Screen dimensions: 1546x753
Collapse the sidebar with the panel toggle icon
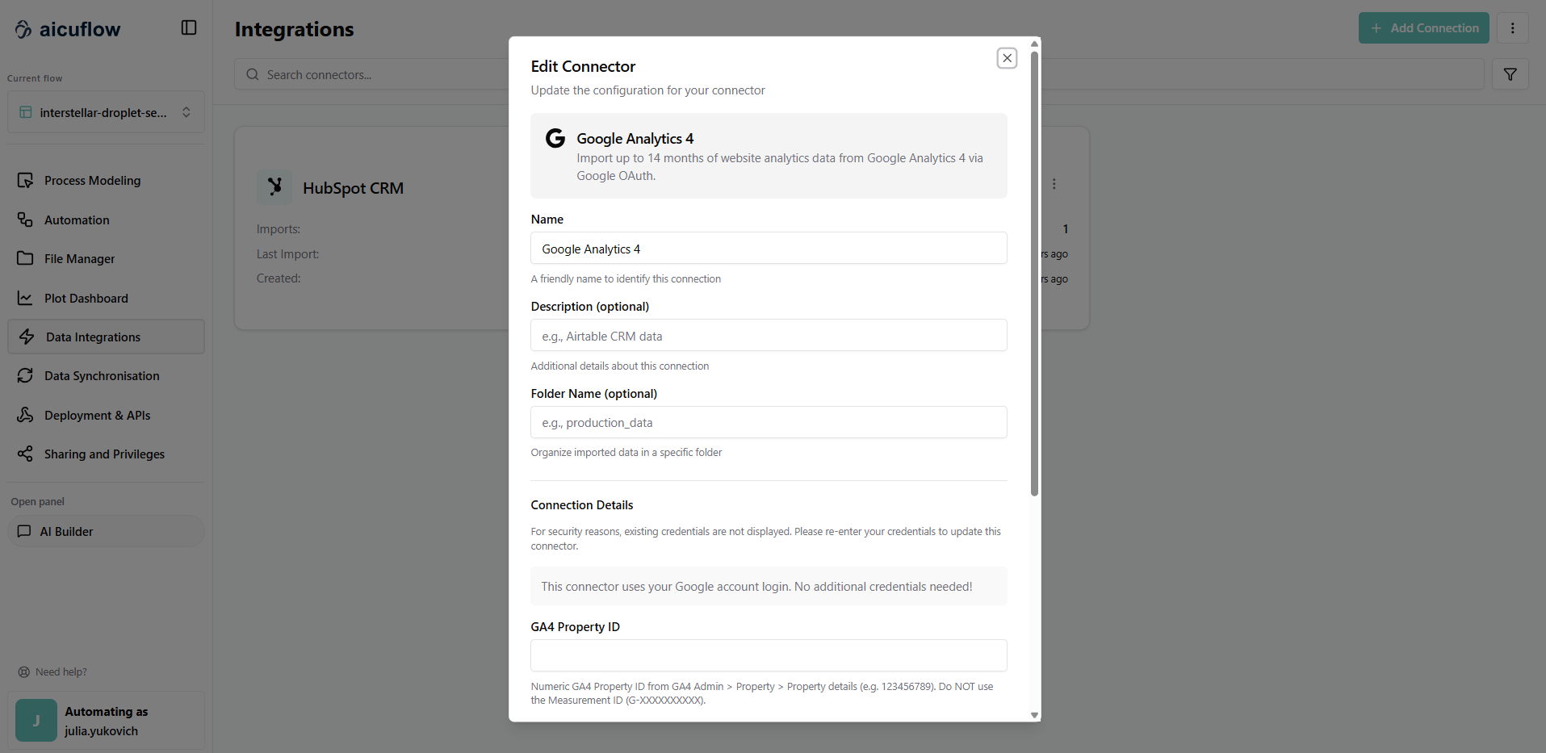[189, 28]
